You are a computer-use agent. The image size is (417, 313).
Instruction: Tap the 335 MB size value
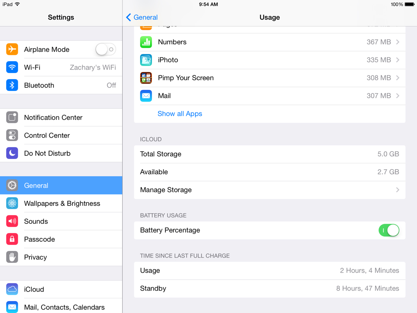(x=379, y=60)
